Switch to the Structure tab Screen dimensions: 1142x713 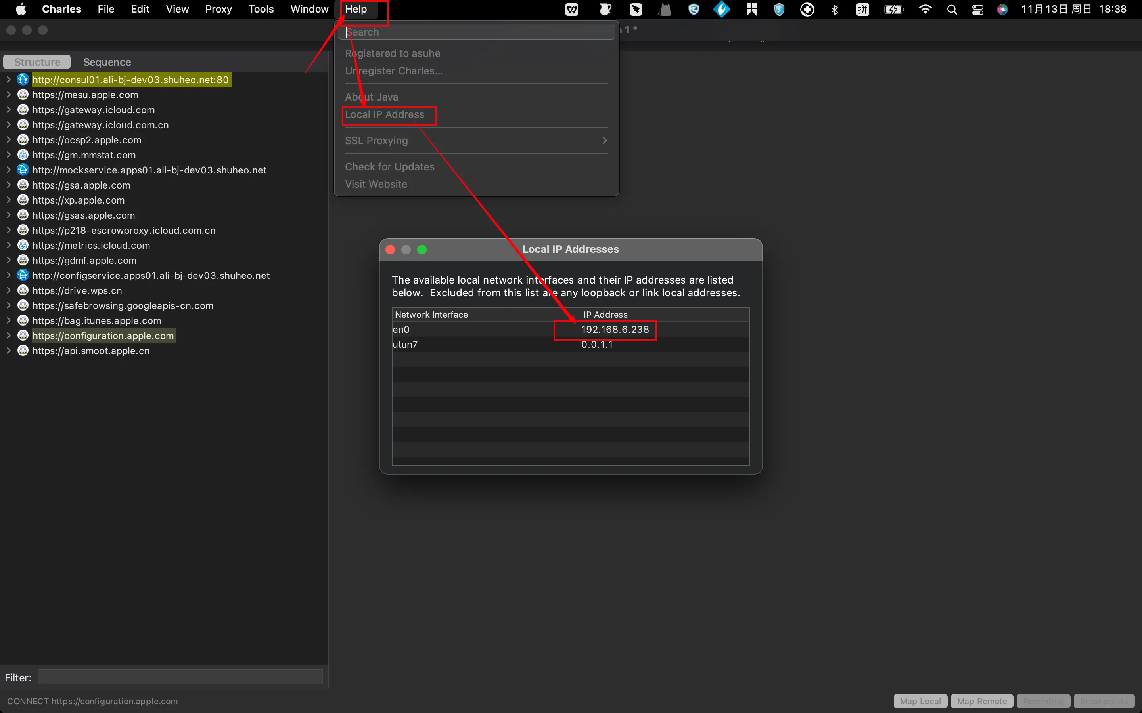tap(37, 62)
